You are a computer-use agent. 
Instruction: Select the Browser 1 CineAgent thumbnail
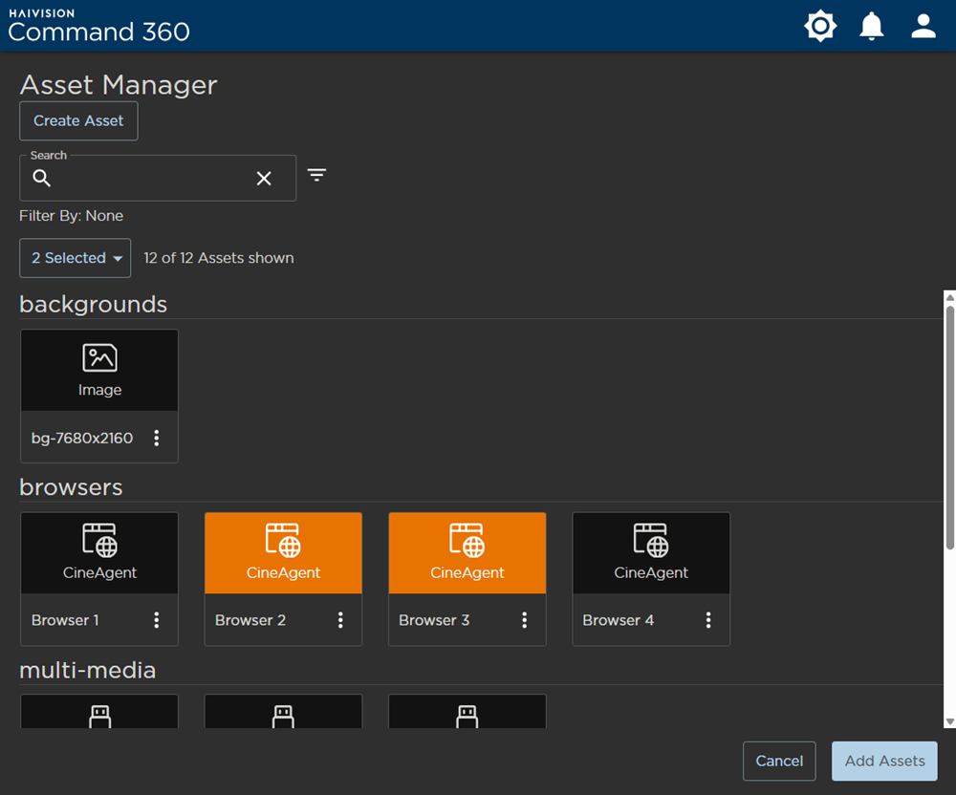[99, 553]
